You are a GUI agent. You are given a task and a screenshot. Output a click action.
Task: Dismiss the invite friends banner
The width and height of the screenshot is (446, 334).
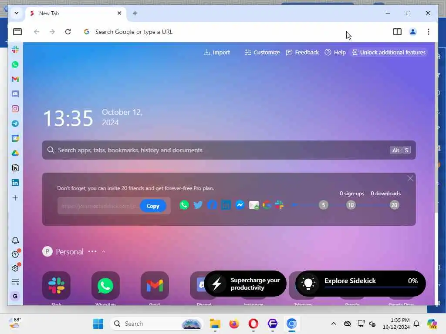click(410, 178)
